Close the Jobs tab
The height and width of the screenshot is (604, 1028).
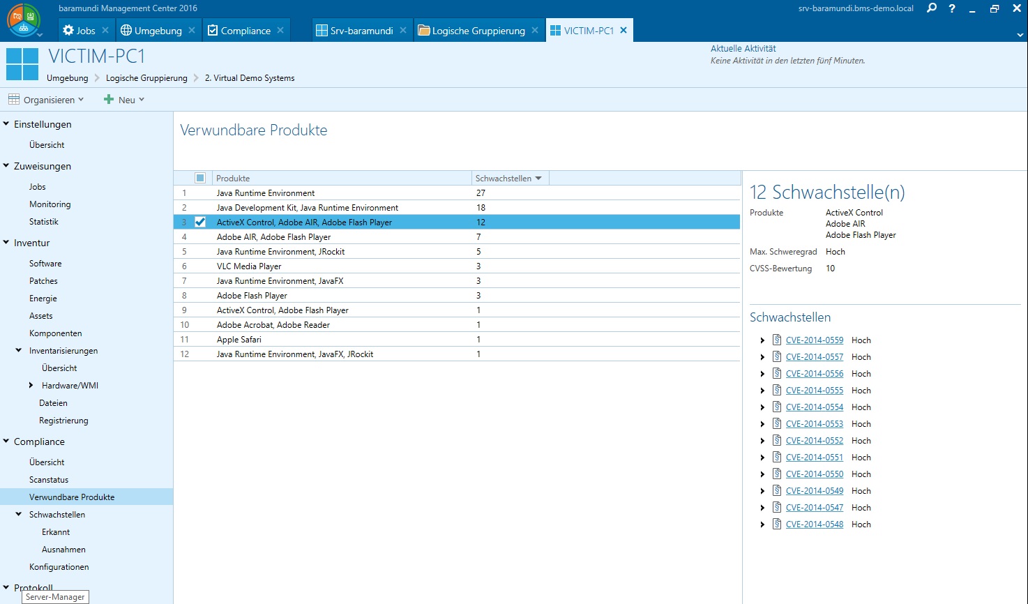(105, 30)
